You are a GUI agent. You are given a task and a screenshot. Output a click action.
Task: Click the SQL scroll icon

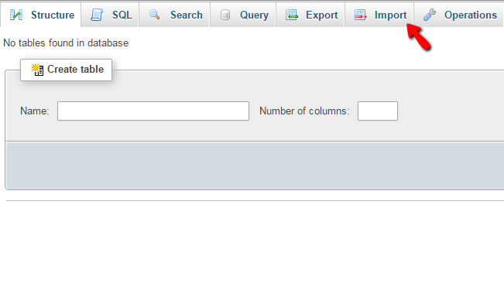[97, 15]
